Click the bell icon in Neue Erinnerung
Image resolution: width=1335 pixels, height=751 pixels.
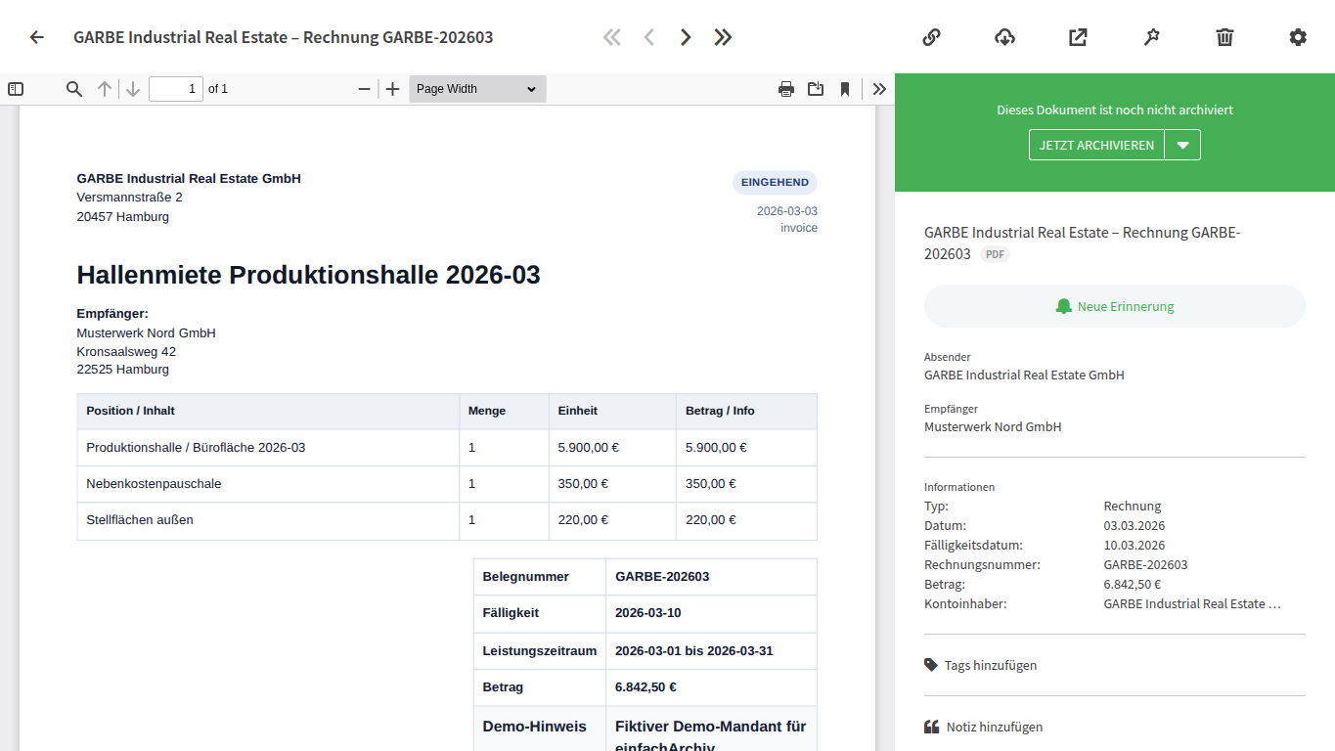pos(1064,306)
